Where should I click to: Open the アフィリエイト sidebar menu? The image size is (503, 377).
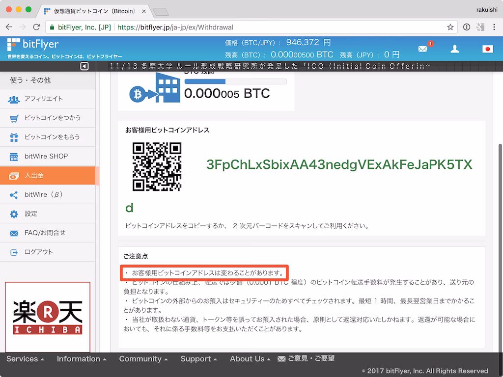(48, 99)
